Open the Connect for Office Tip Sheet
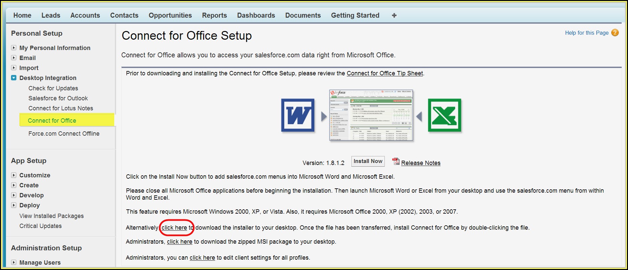628x270 pixels. pyautogui.click(x=385, y=73)
